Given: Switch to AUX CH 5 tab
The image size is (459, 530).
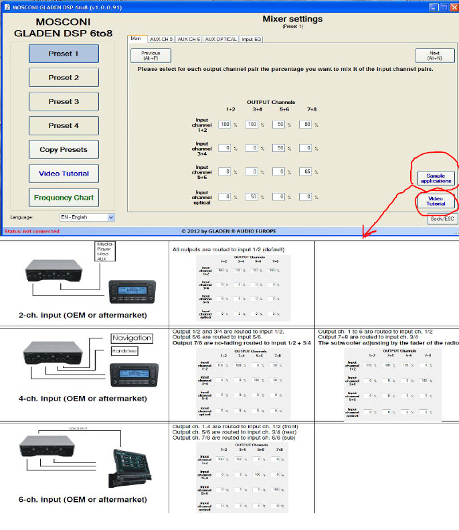Looking at the screenshot, I should (161, 40).
